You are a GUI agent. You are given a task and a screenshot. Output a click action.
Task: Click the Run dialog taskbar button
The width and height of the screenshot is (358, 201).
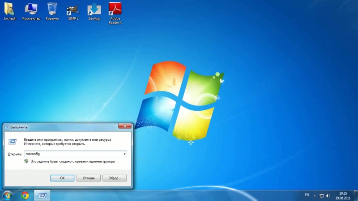[x=42, y=196]
